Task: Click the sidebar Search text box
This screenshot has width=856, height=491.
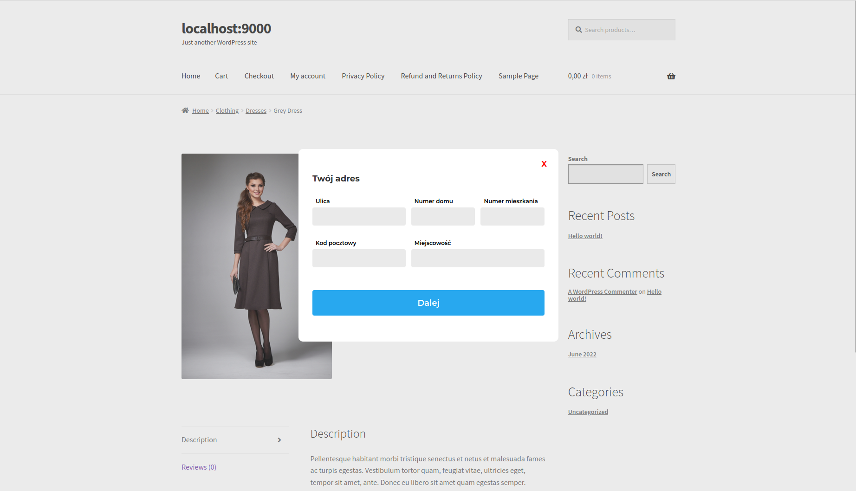Action: pyautogui.click(x=606, y=174)
